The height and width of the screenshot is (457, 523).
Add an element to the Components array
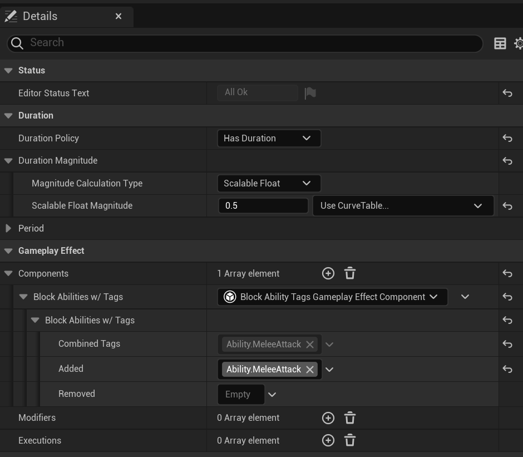click(328, 273)
